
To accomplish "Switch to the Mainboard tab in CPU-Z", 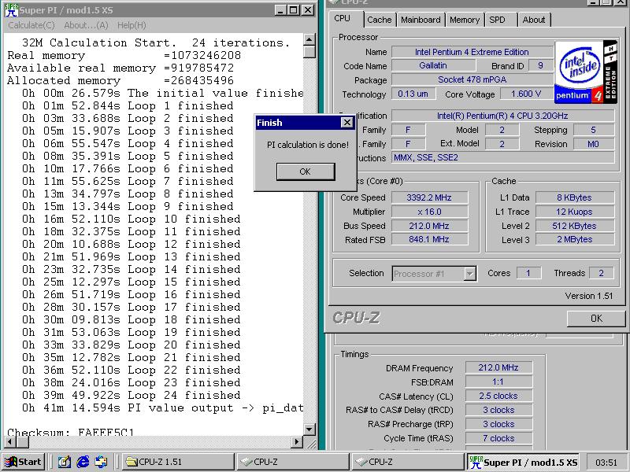I will [421, 20].
